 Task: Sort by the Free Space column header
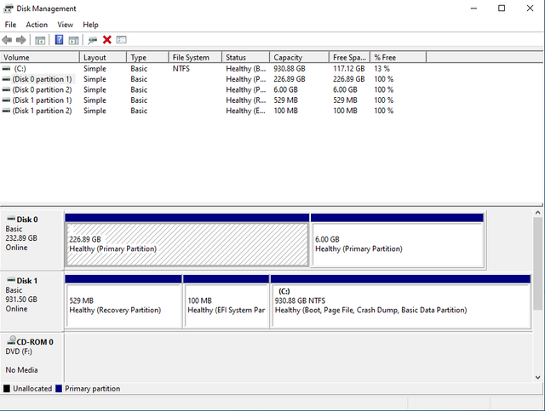[x=349, y=57]
